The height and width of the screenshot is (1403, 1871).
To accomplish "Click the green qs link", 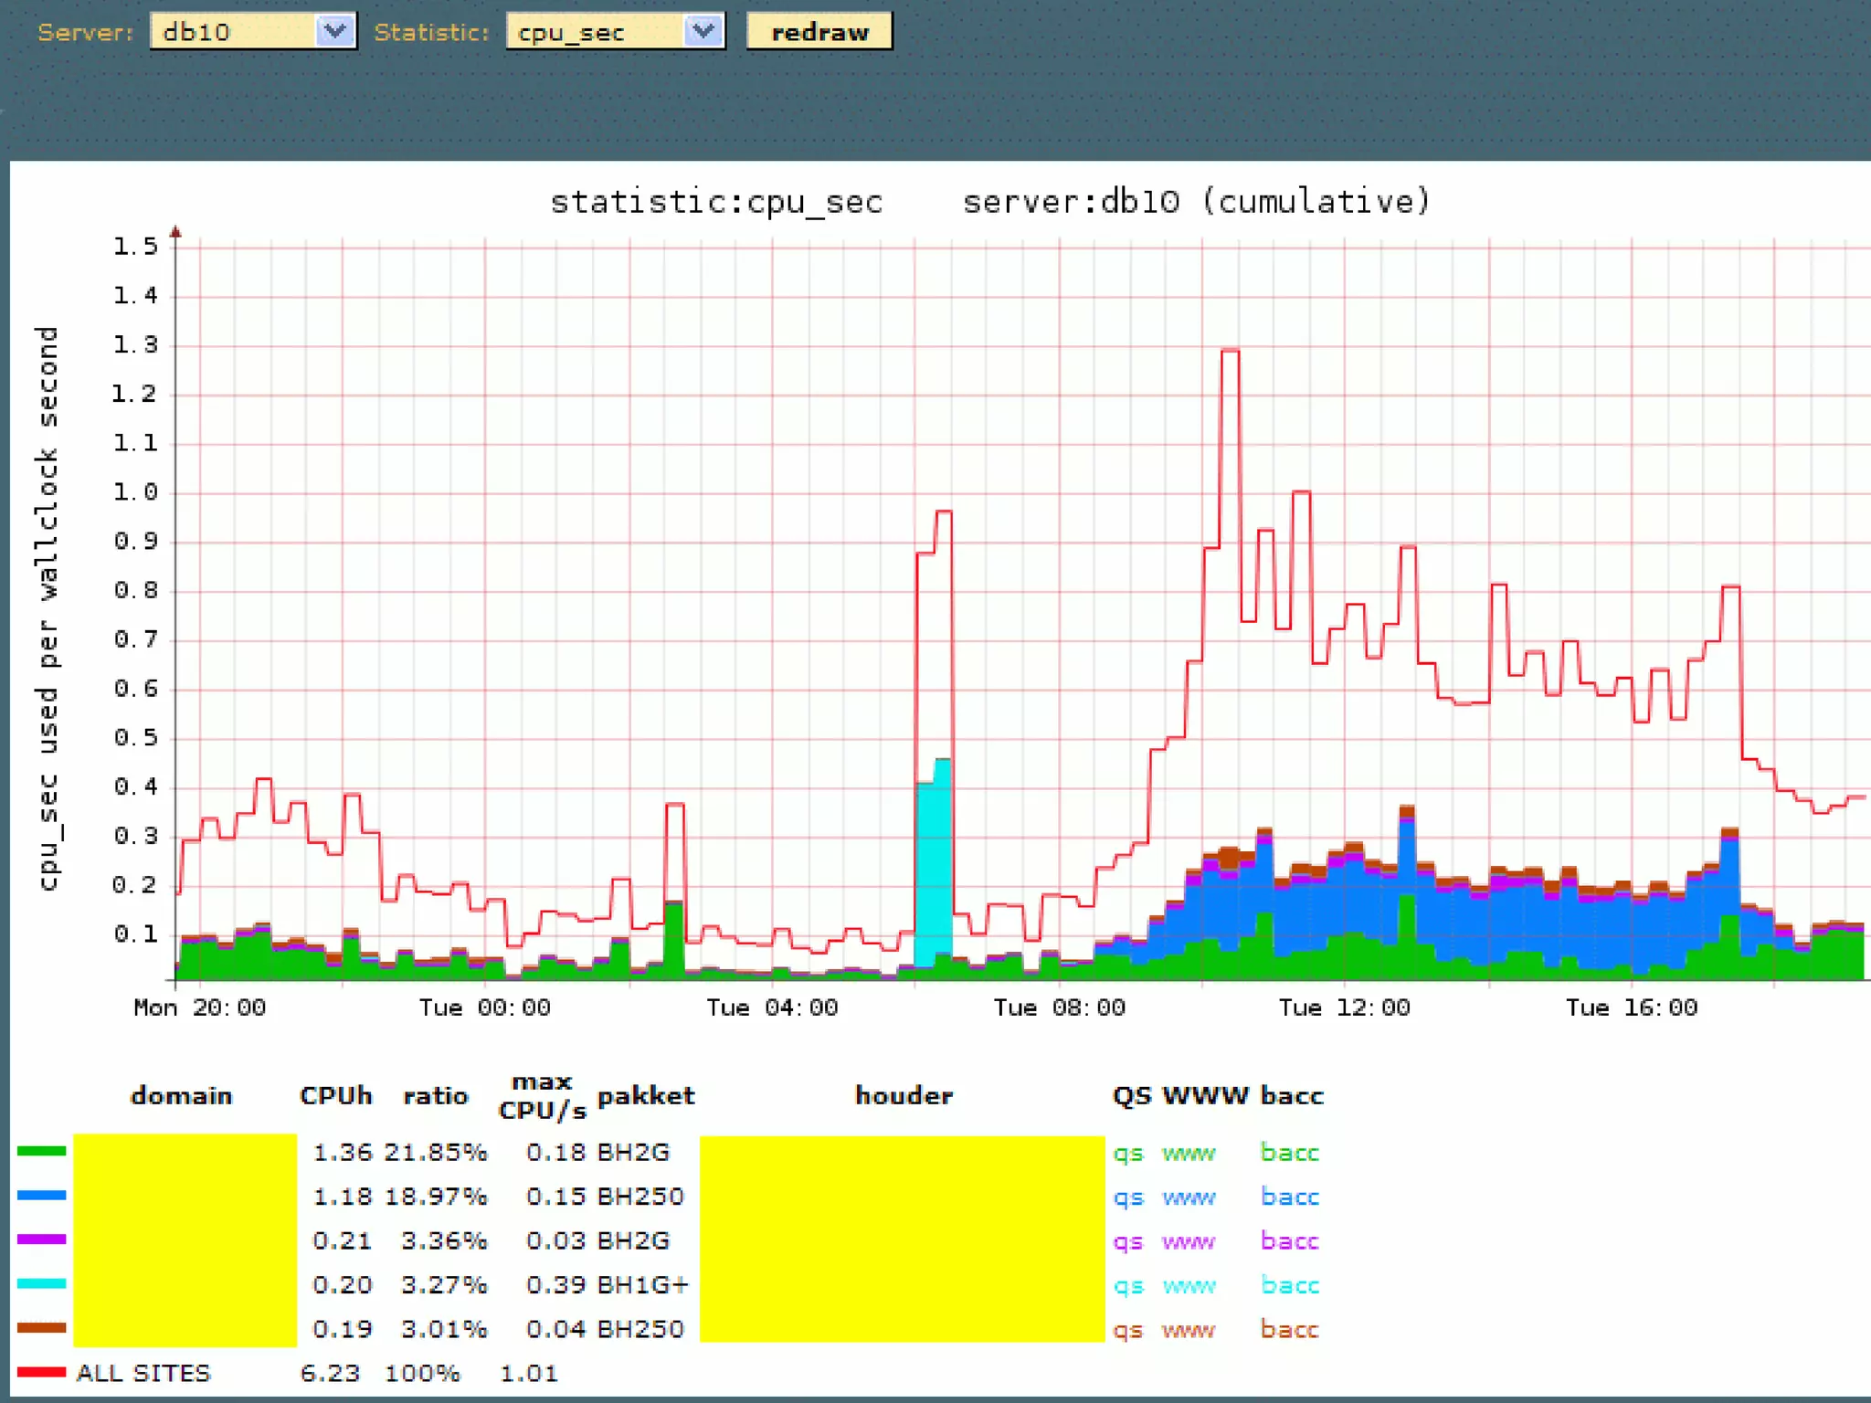I will 1127,1153.
